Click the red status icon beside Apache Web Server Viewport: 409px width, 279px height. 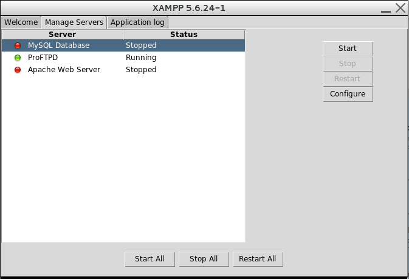point(18,70)
